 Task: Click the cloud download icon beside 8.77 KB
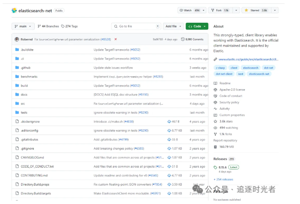click(169, 131)
